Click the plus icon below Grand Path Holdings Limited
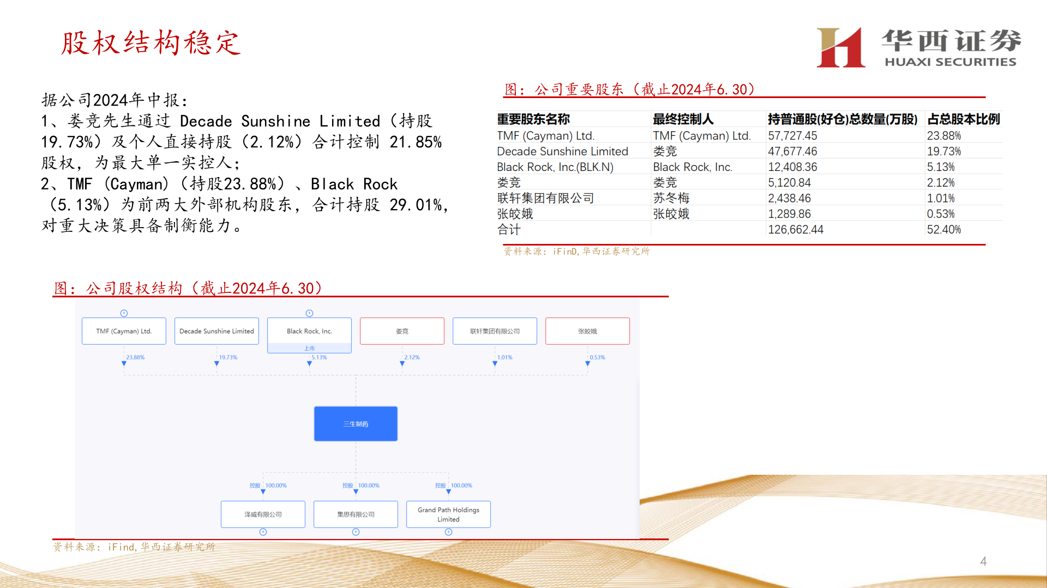Image resolution: width=1047 pixels, height=588 pixels. click(x=448, y=532)
